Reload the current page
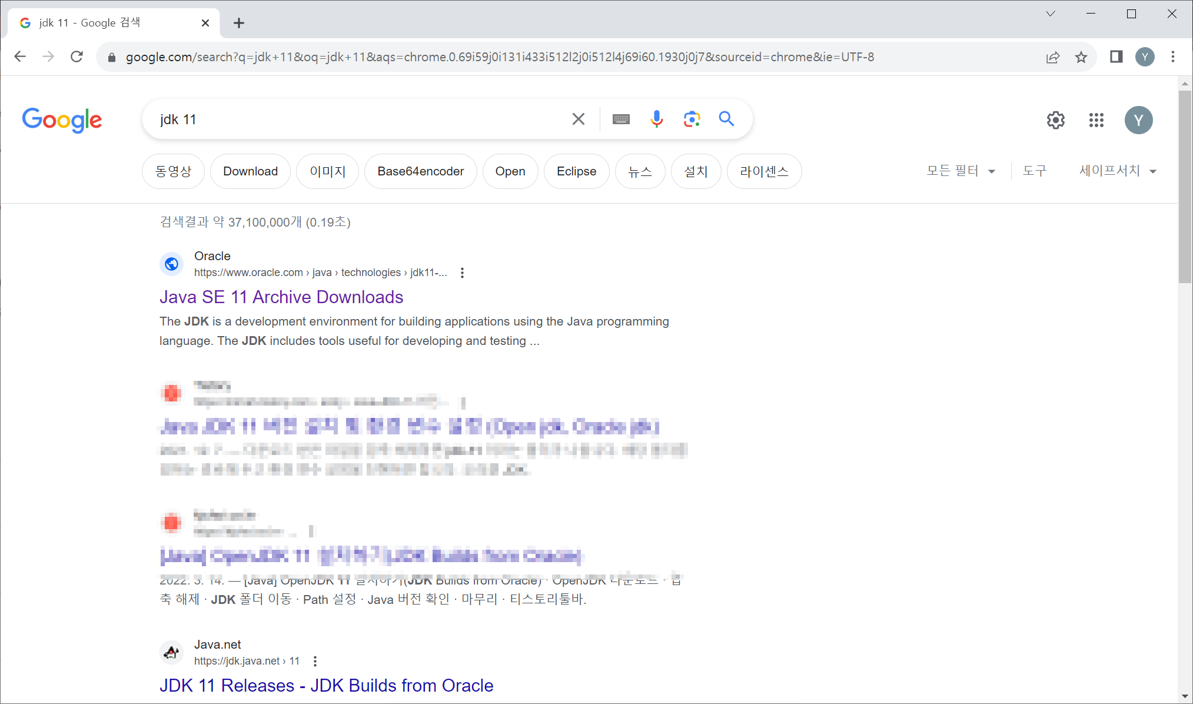Viewport: 1193px width, 704px height. (x=77, y=57)
